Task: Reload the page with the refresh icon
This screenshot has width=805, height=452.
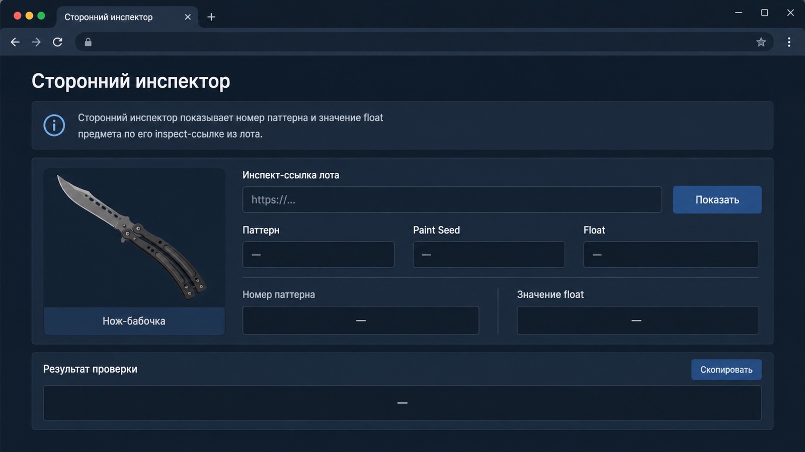Action: [58, 42]
